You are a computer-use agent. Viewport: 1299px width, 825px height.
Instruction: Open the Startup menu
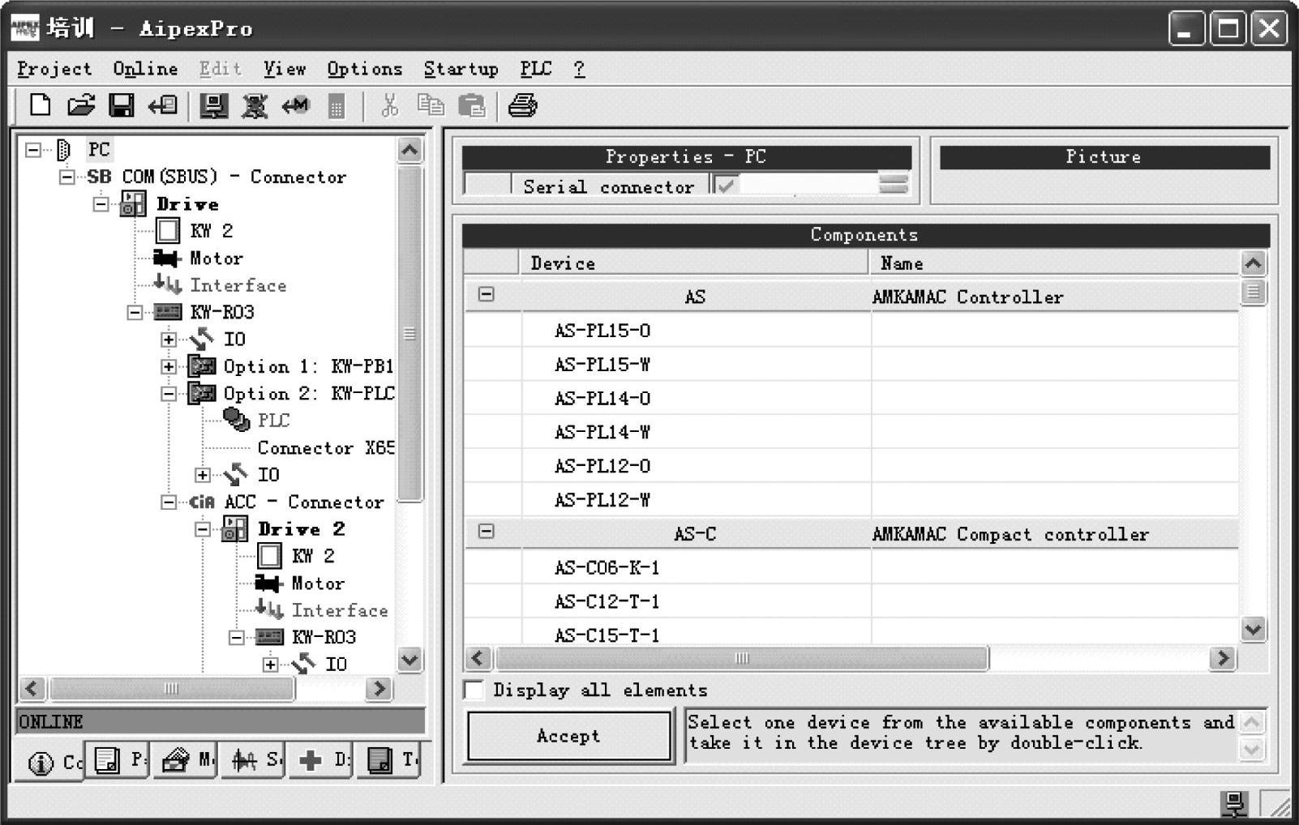coord(461,69)
